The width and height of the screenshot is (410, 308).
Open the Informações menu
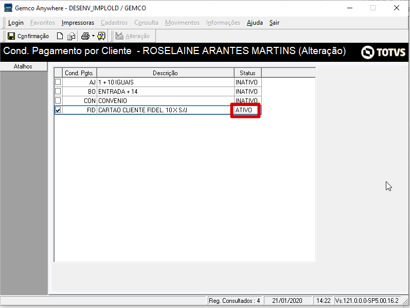click(223, 23)
